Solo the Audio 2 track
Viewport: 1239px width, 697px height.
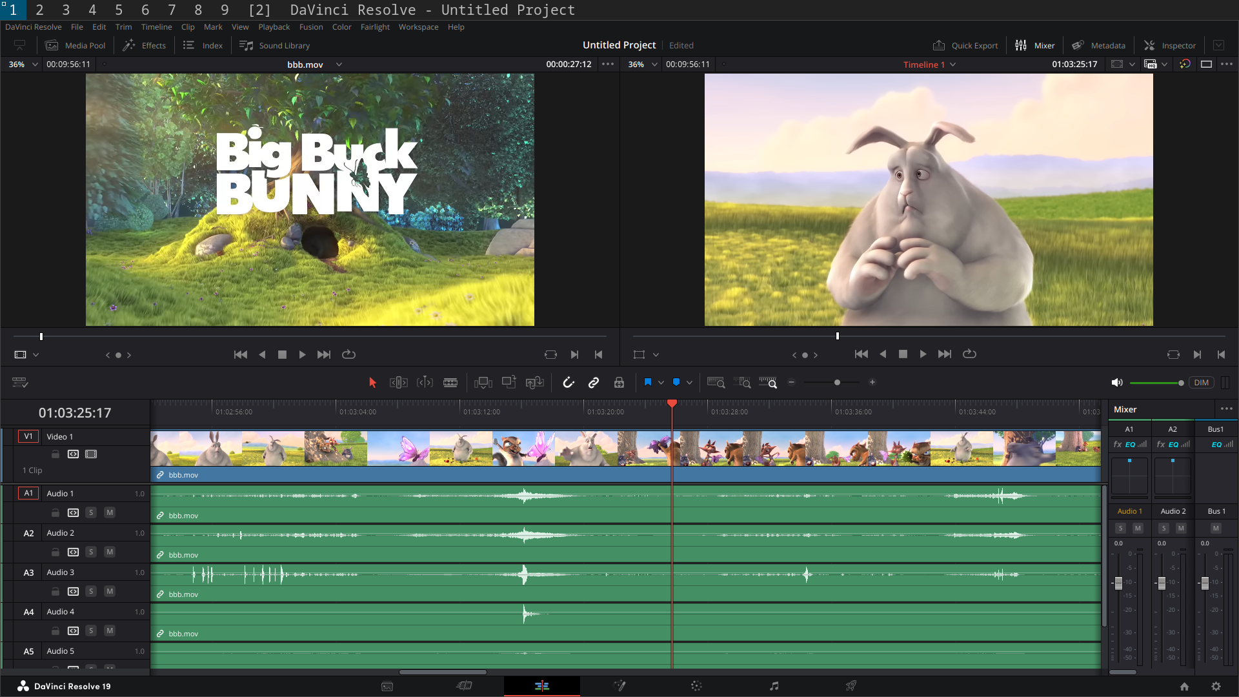(x=91, y=552)
